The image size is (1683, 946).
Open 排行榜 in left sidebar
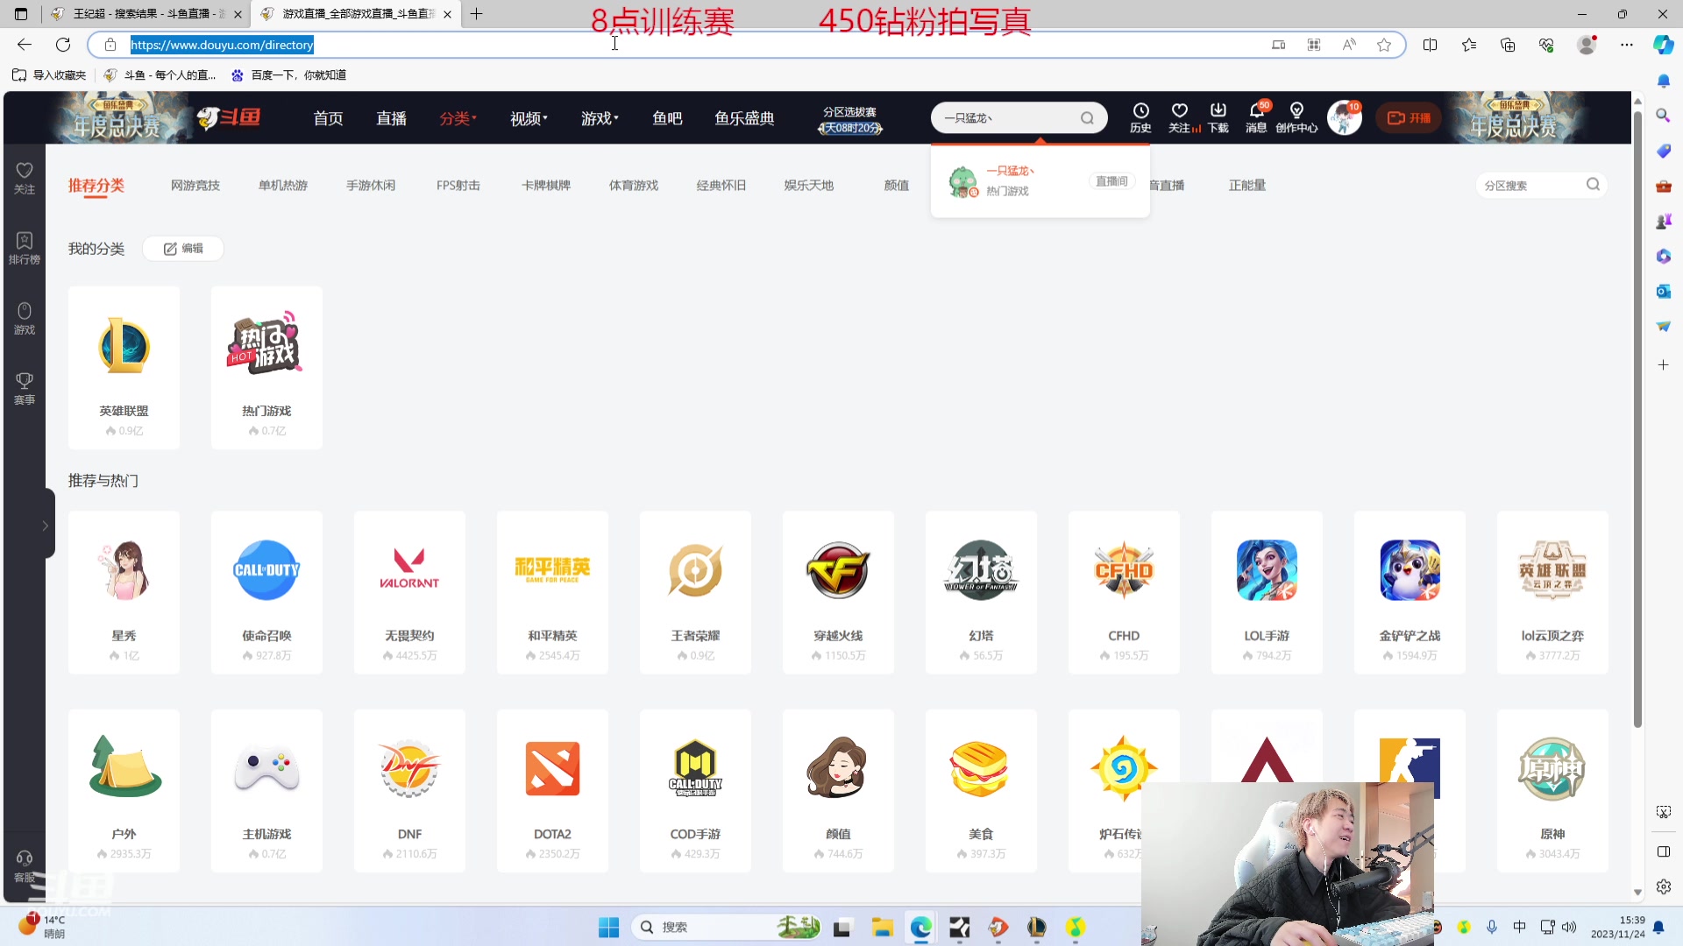point(25,248)
